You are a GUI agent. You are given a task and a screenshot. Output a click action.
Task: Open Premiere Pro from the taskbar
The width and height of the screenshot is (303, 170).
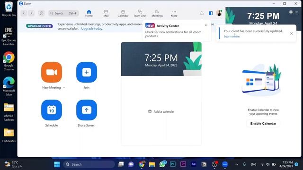coord(183,164)
